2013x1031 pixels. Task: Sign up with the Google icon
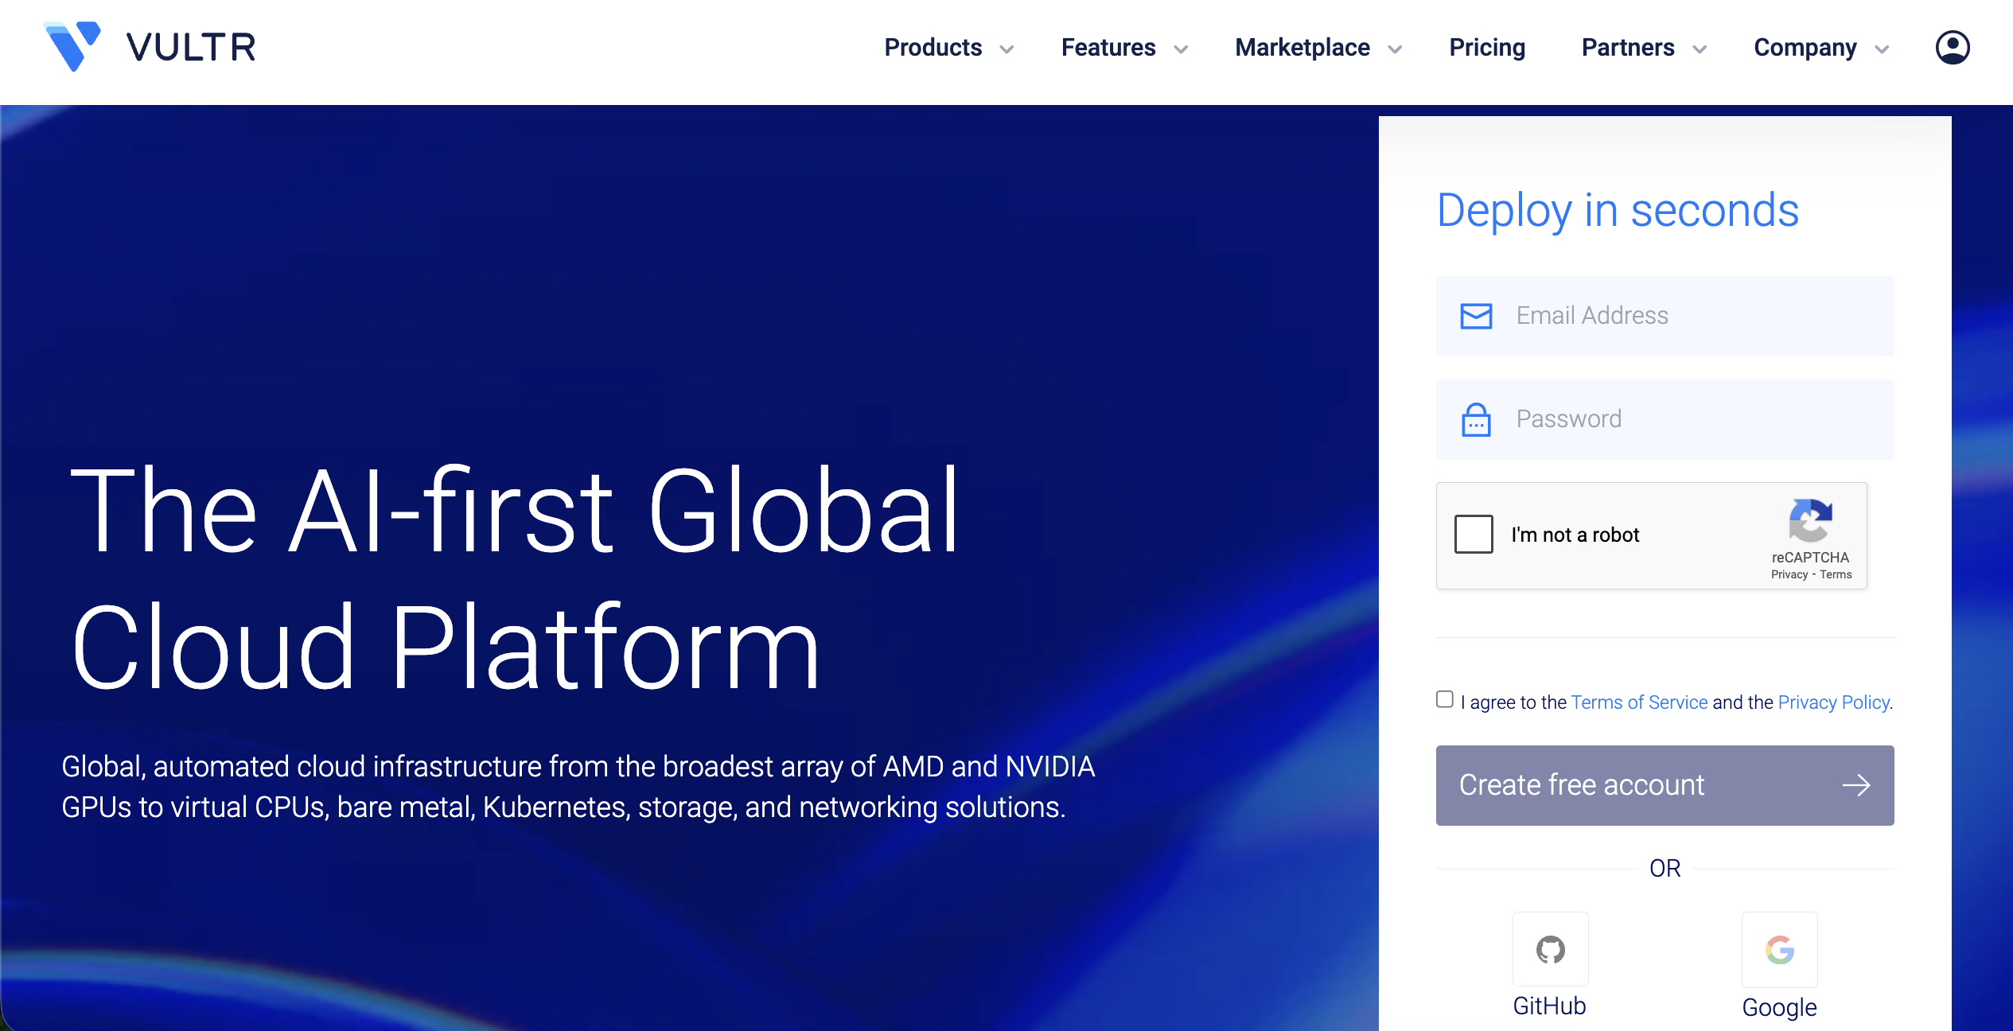(x=1779, y=949)
